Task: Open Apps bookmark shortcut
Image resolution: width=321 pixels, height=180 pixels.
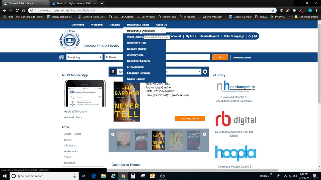Action: (x=8, y=17)
